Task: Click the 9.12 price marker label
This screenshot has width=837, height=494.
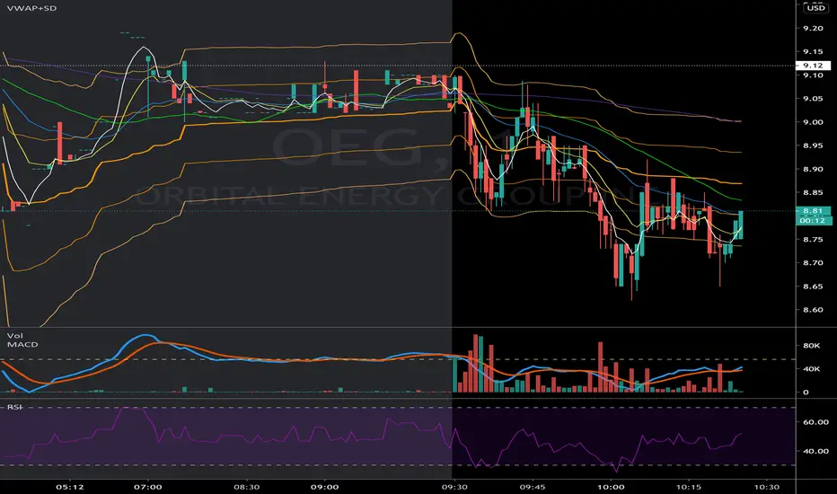Action: point(813,66)
